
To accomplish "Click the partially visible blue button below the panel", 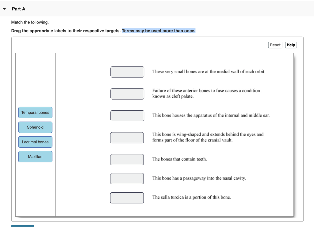I will (x=22, y=226).
